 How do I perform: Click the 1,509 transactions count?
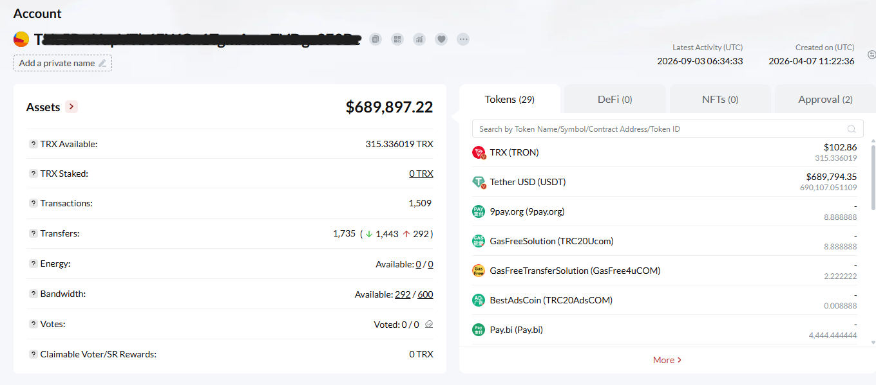[x=420, y=203]
